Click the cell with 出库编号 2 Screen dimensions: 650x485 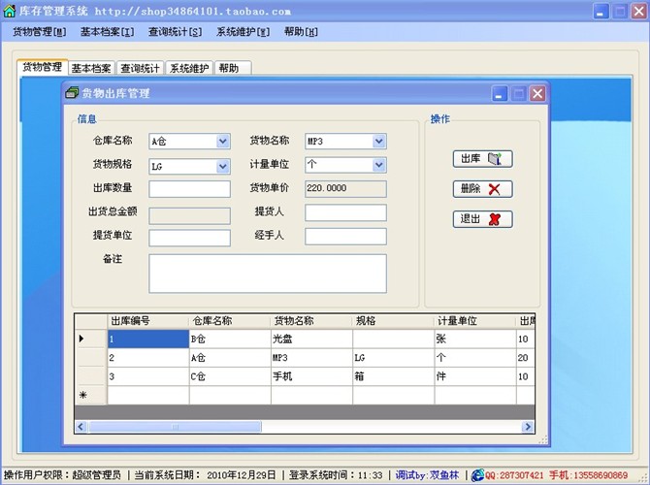148,357
